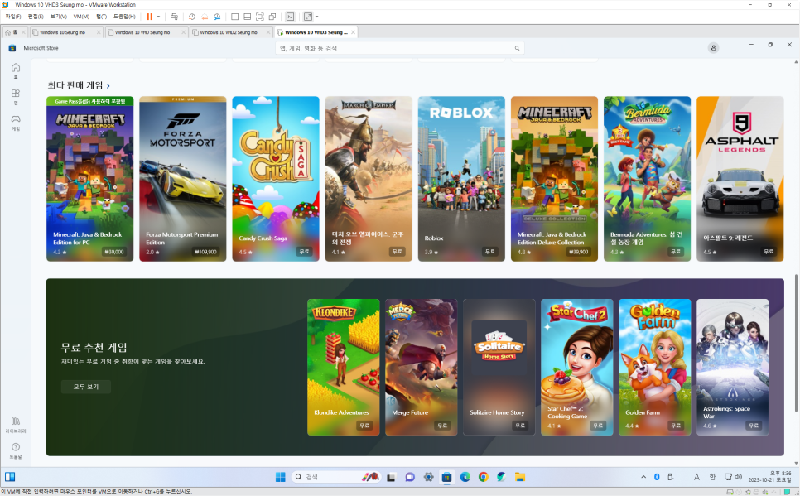Toggle Korean/English IME '한' indicator

[712, 477]
